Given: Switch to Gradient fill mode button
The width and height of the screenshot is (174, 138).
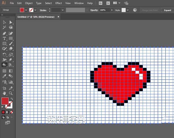Looking at the screenshot, I should coord(7,112).
